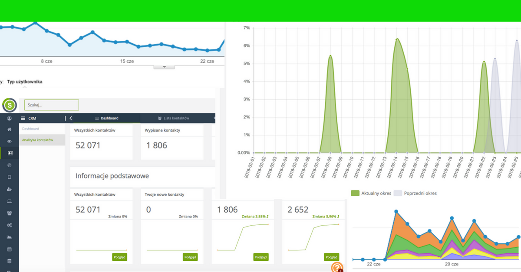Open the area chart sidebar icon

point(10,237)
